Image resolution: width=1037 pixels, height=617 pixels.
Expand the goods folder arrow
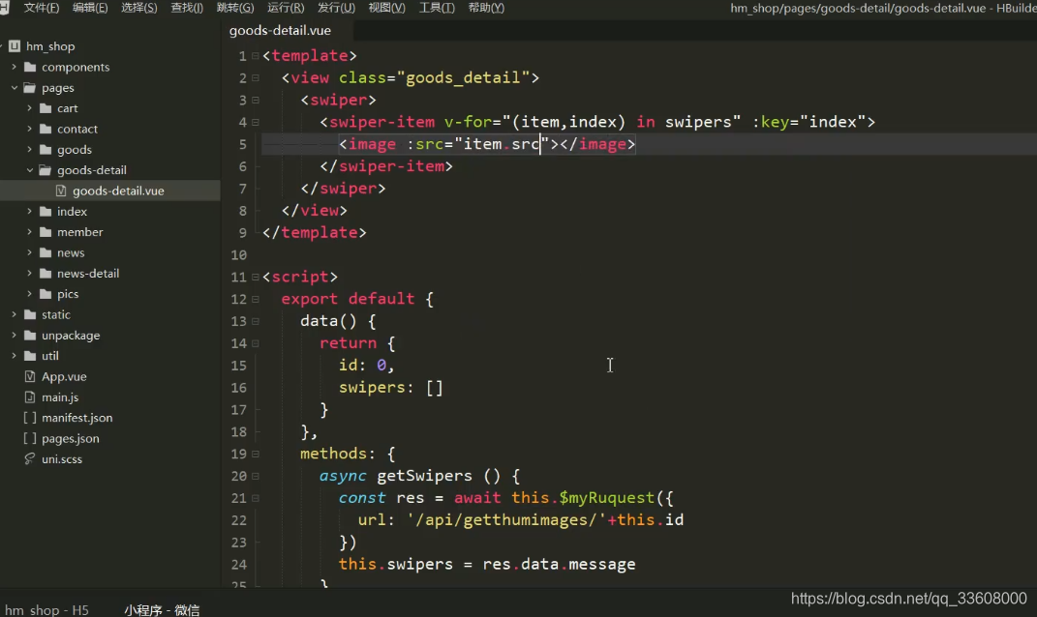coord(29,149)
